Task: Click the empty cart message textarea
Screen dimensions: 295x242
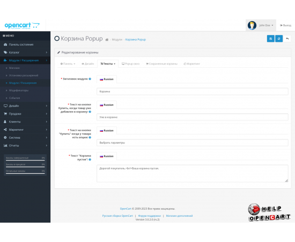Action: [x=192, y=173]
